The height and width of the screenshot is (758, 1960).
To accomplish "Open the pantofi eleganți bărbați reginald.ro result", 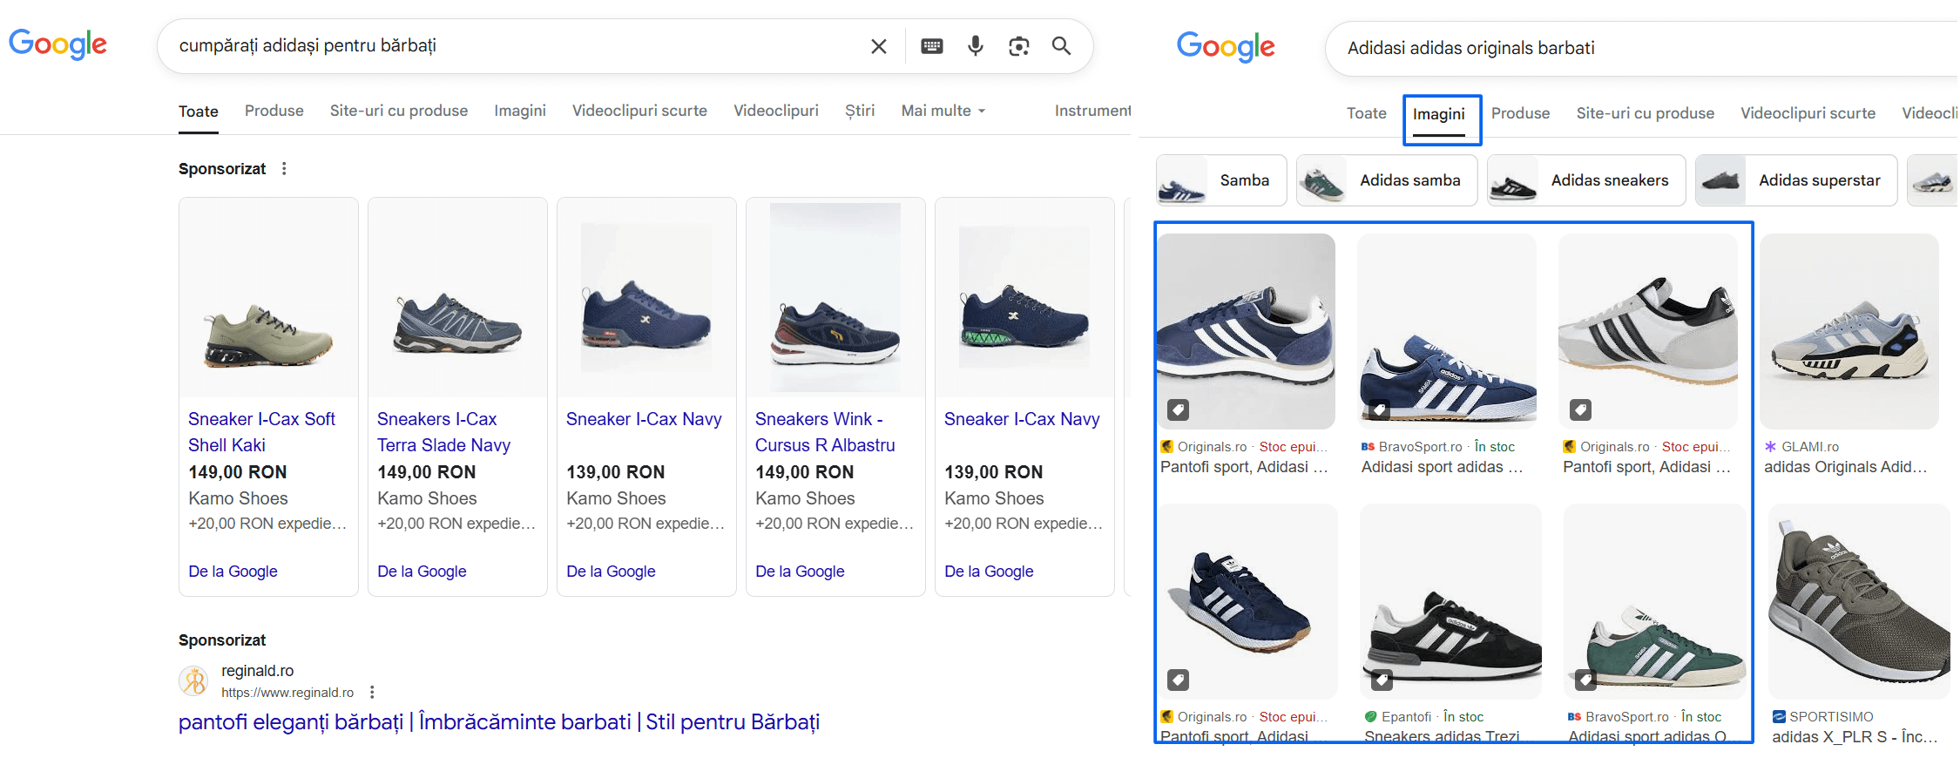I will [499, 722].
